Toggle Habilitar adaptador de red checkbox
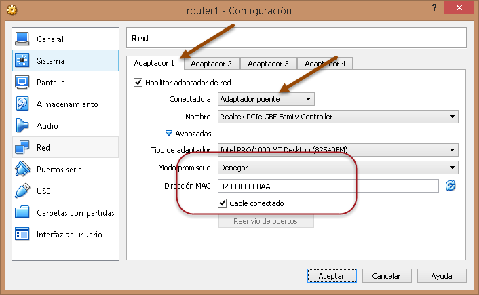479x295 pixels. [x=139, y=83]
